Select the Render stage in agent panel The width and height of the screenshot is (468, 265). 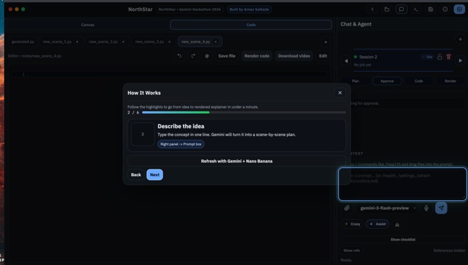pos(451,81)
